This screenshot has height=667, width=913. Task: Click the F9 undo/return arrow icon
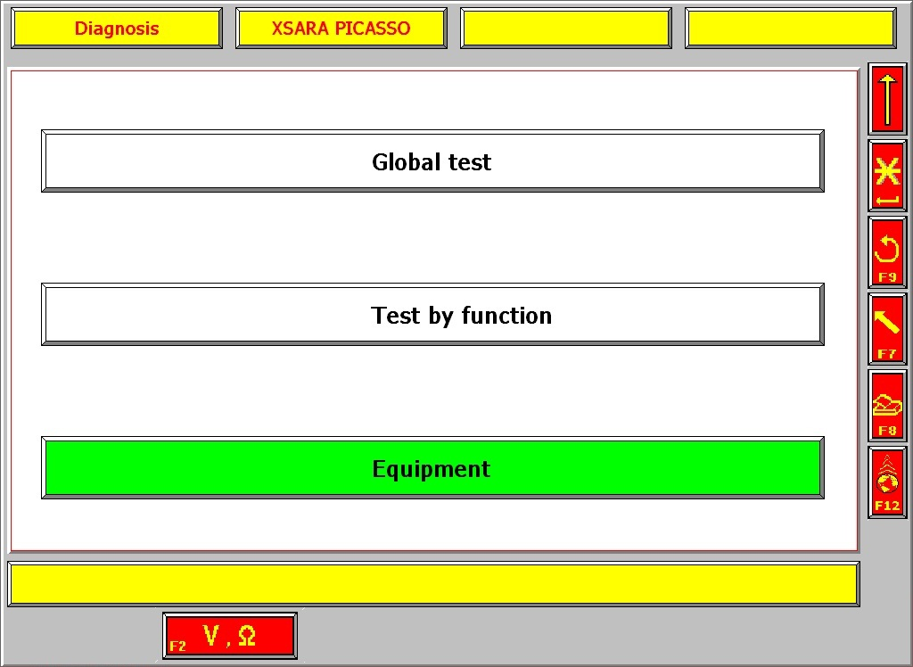coord(887,252)
